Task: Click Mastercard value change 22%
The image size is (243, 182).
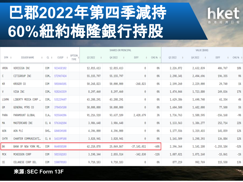Action: (x=239, y=123)
